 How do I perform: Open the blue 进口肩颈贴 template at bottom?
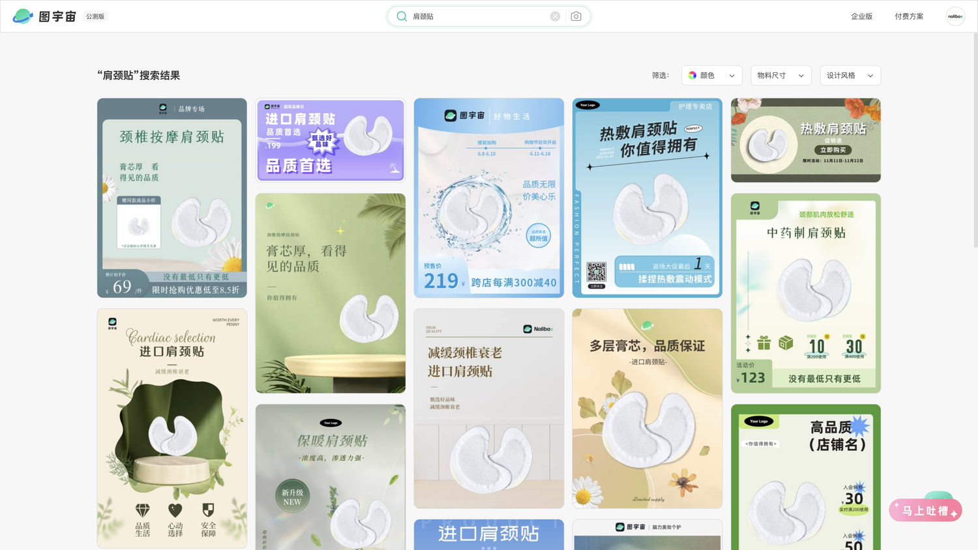click(x=489, y=534)
